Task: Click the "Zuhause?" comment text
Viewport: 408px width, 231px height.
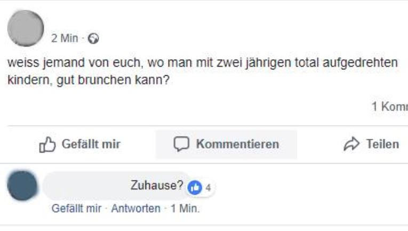Action: tap(157, 186)
